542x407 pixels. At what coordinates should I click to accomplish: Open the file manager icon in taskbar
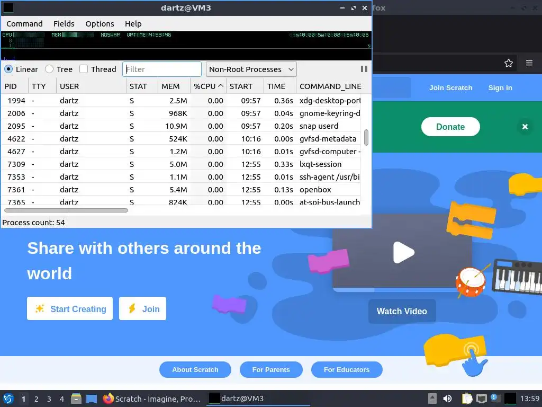click(x=76, y=399)
